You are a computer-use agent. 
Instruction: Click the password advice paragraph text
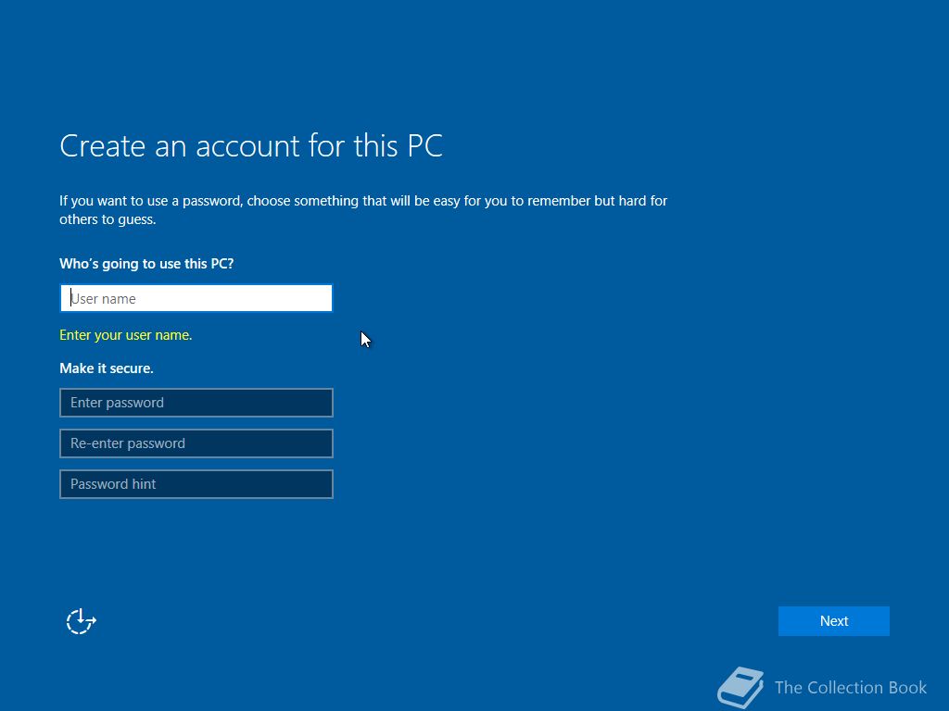363,210
